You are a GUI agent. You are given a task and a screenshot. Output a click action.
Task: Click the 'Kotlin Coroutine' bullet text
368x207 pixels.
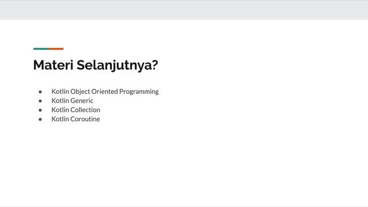pos(76,119)
